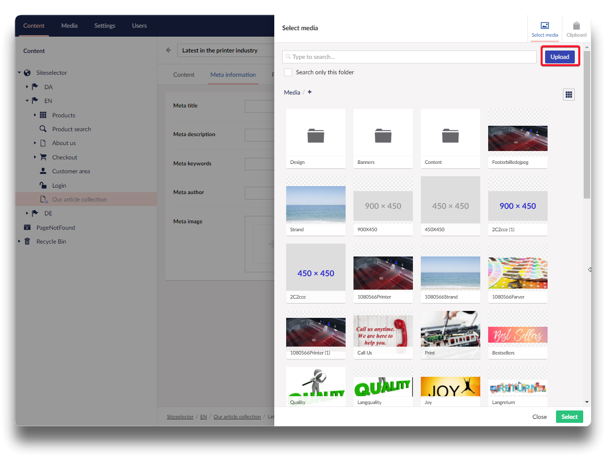Click the scrollbar down arrow in media picker
The image size is (606, 457).
point(587,402)
